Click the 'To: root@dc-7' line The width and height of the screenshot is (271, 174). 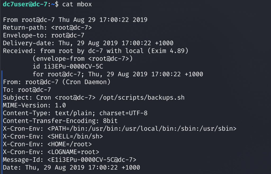[x=27, y=90]
